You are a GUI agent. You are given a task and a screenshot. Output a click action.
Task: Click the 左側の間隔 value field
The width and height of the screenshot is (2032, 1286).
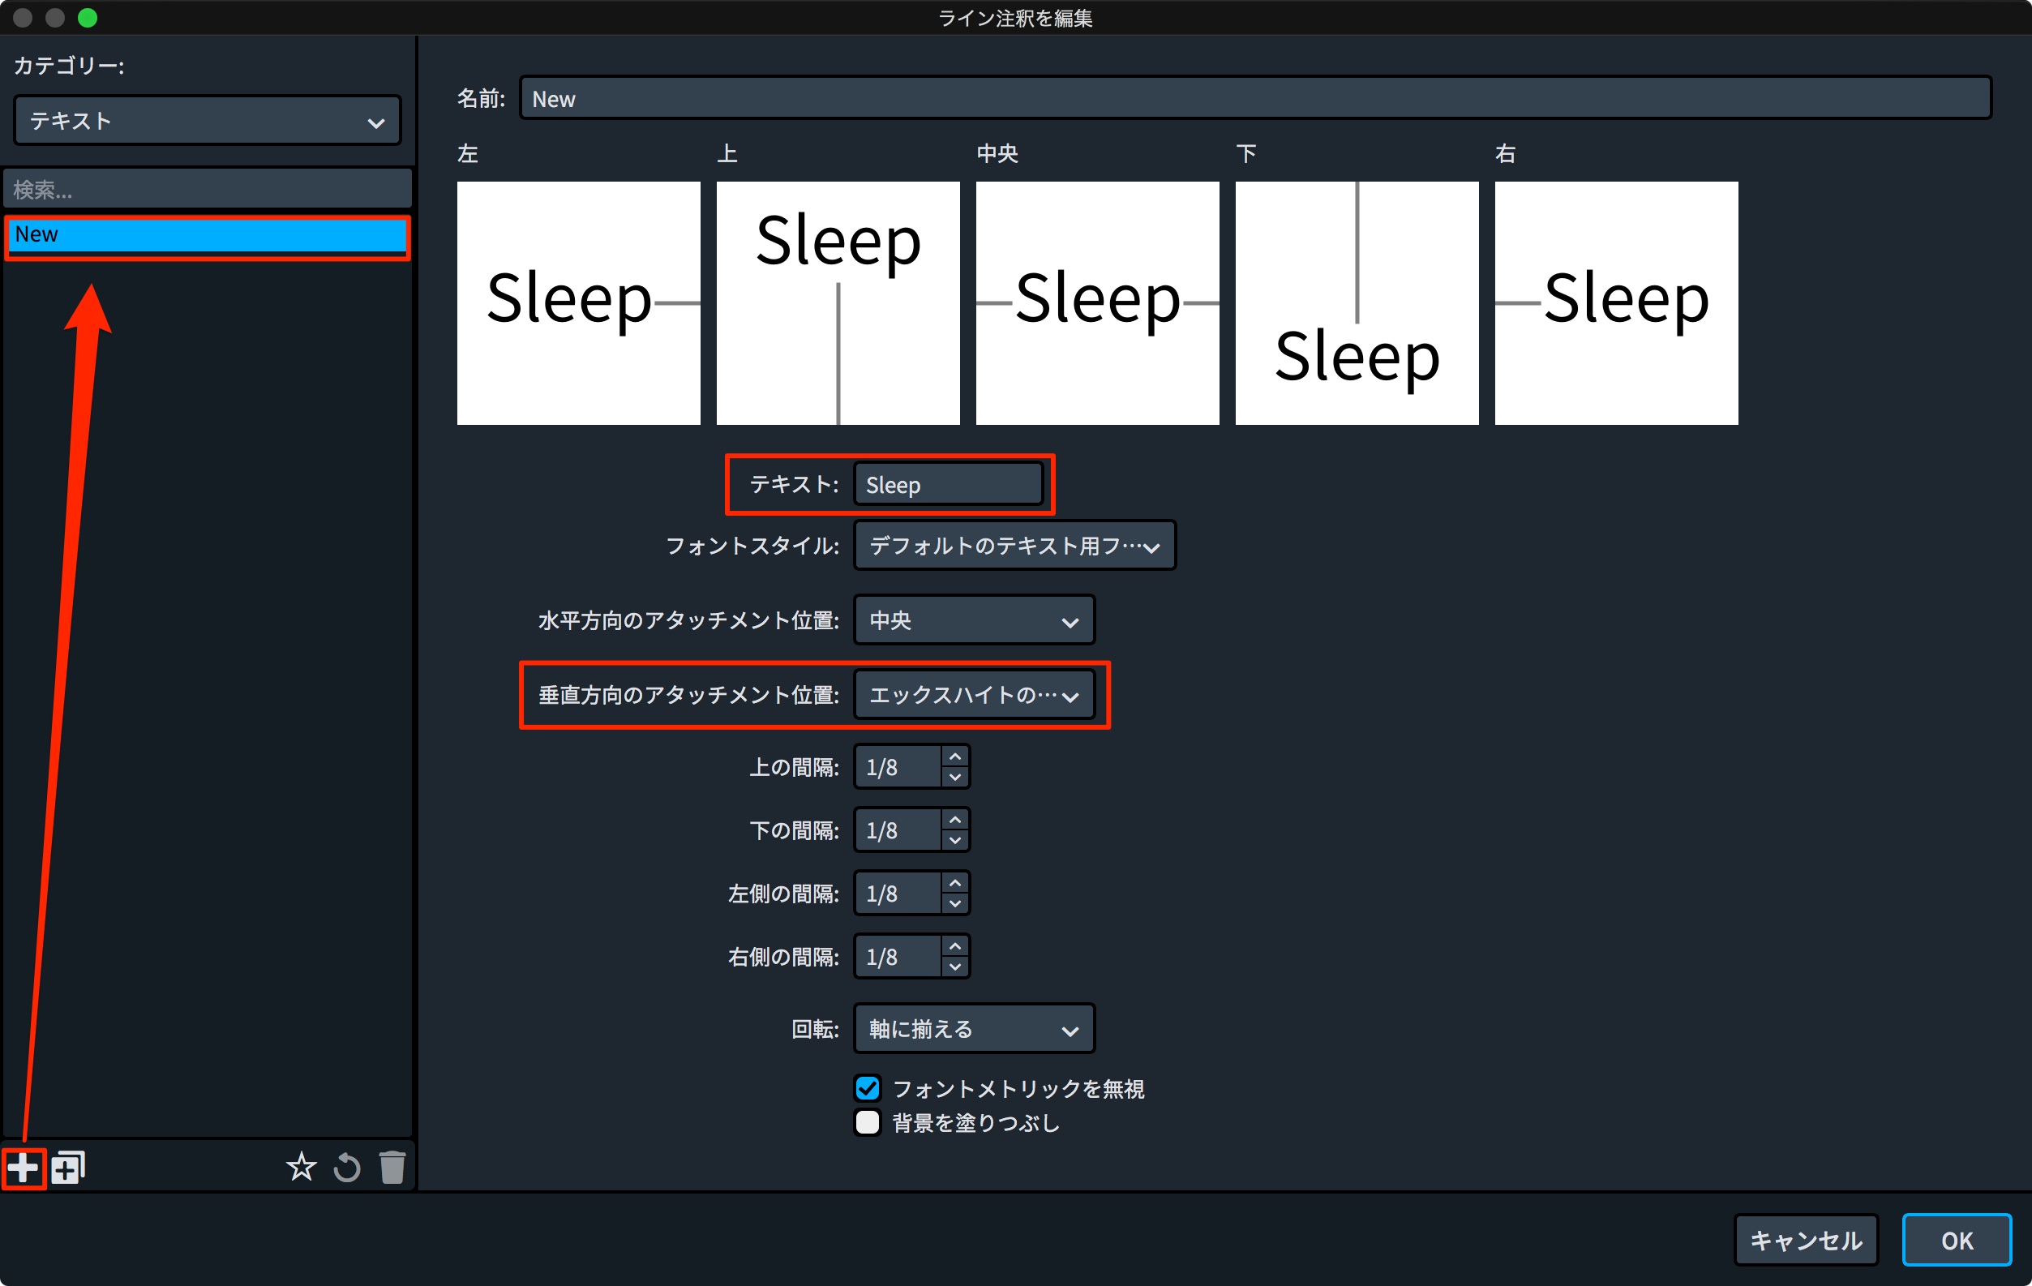[897, 894]
